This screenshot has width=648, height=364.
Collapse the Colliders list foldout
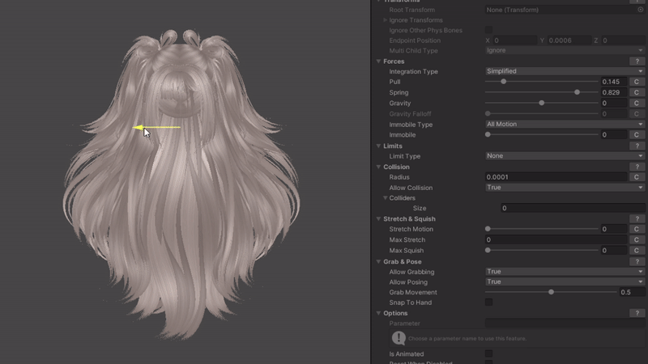[386, 198]
